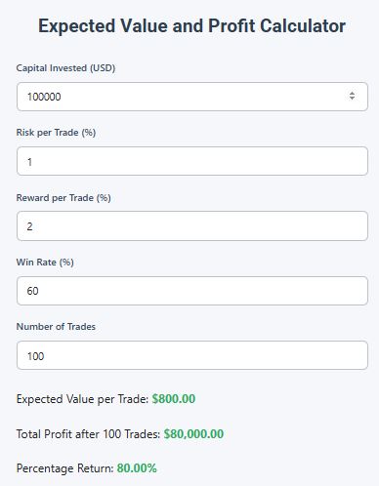The width and height of the screenshot is (379, 486).
Task: Click the 'Number of Trades' label
Action: (x=56, y=327)
